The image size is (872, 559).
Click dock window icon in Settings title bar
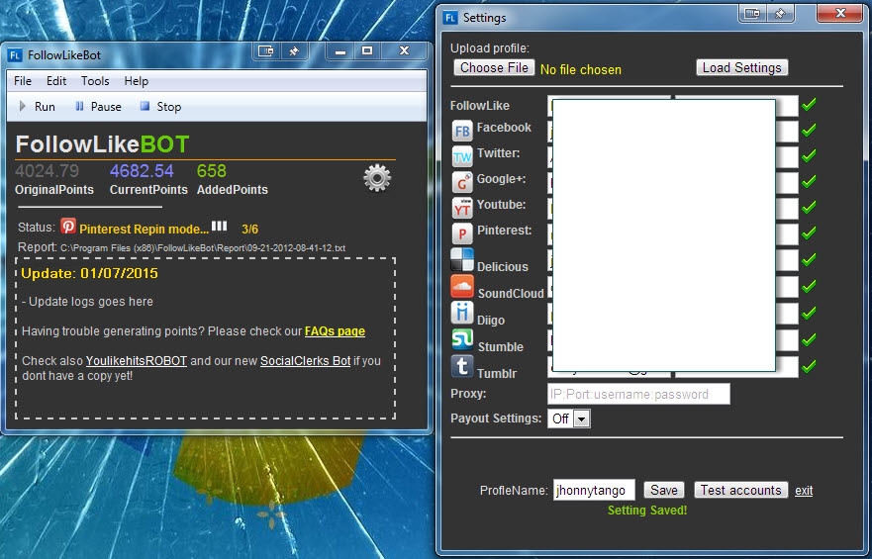pyautogui.click(x=752, y=13)
